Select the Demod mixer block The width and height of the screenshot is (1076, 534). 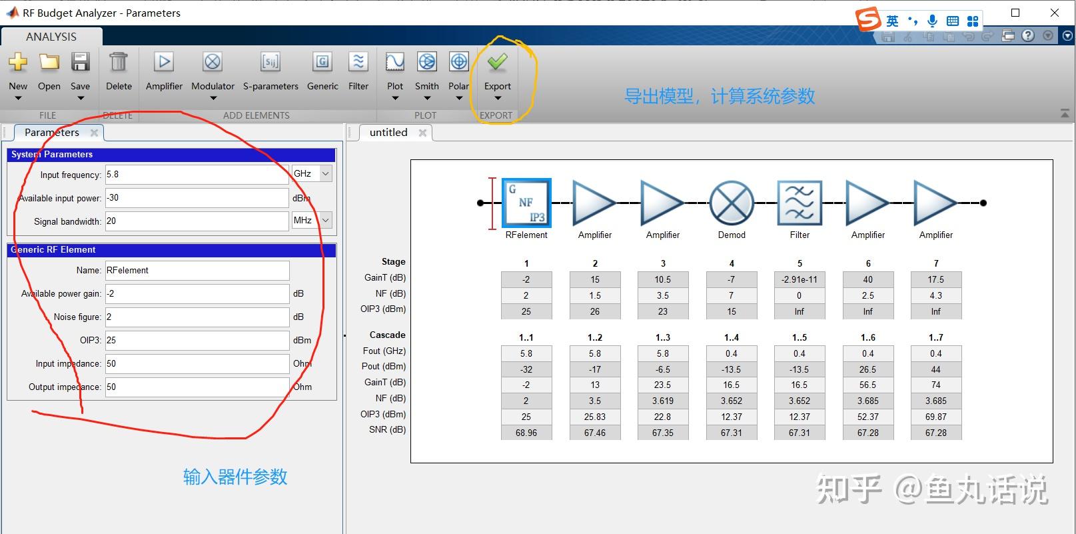732,203
